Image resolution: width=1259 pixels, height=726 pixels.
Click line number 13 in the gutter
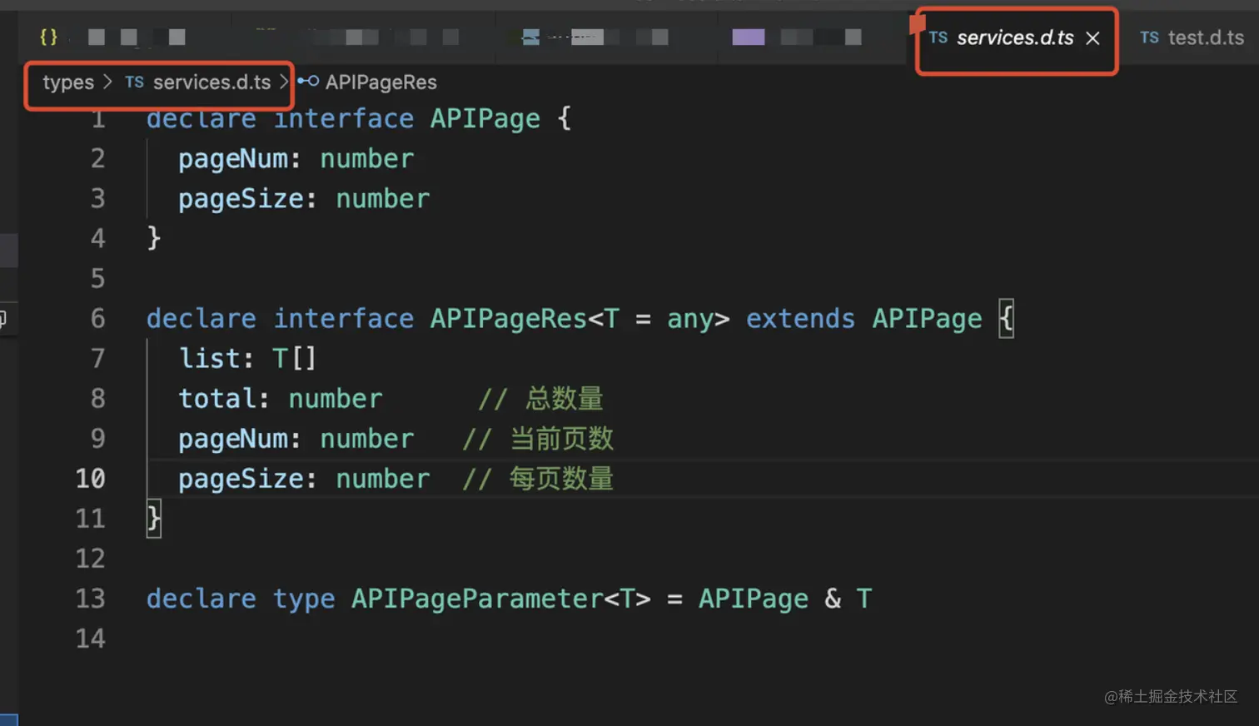click(x=91, y=598)
